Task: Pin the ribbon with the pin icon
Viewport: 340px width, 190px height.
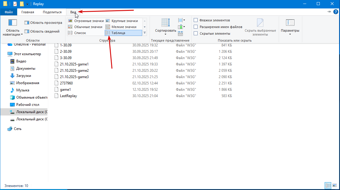Action: point(329,12)
